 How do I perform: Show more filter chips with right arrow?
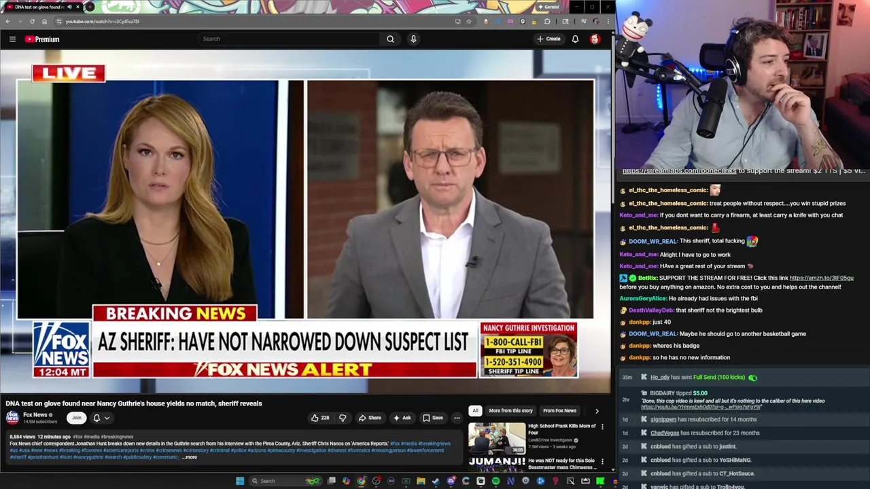click(x=597, y=410)
